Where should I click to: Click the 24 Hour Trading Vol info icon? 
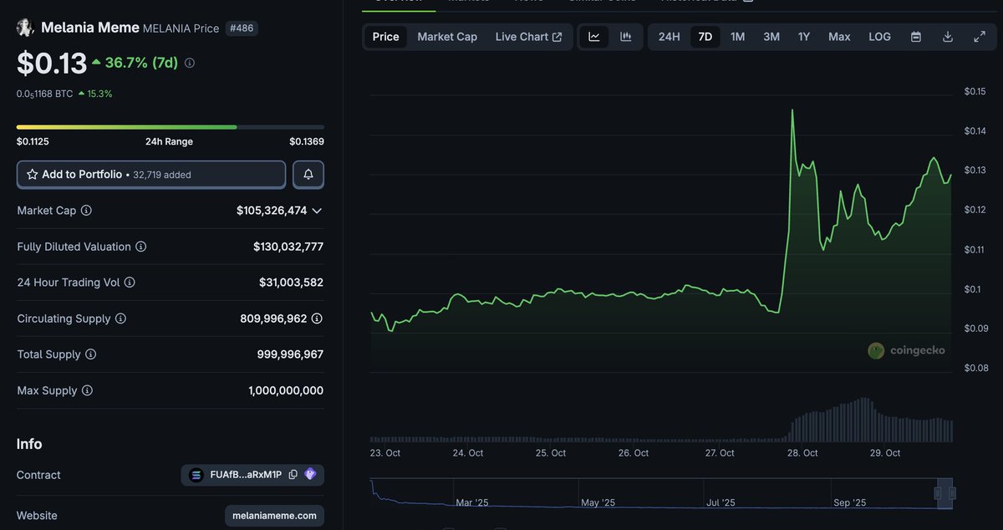(x=130, y=283)
